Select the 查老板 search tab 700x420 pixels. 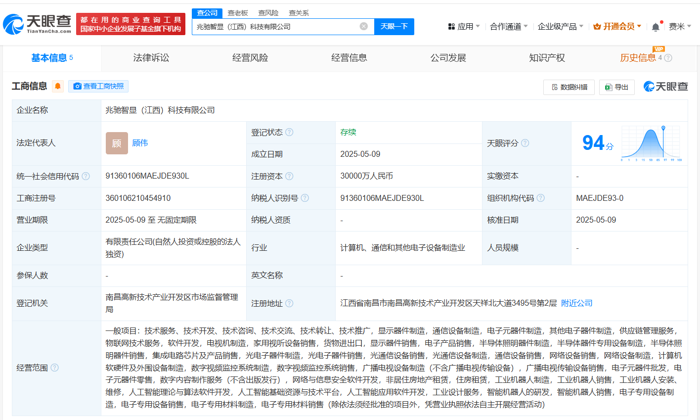(x=238, y=13)
